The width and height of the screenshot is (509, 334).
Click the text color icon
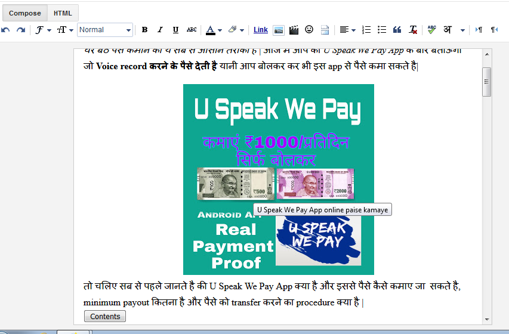211,30
